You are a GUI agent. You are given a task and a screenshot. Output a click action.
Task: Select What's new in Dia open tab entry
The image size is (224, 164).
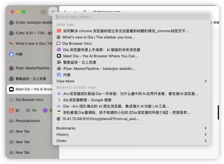[x=131, y=37]
